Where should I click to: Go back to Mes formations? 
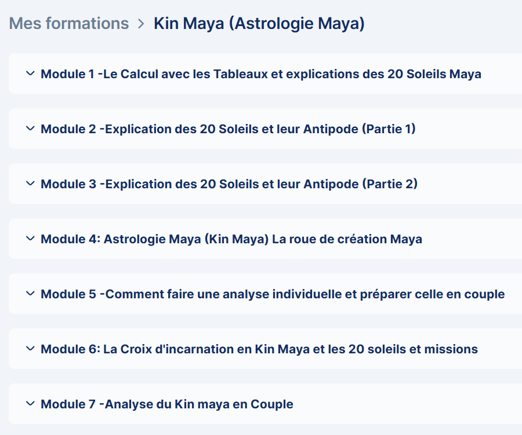click(69, 24)
